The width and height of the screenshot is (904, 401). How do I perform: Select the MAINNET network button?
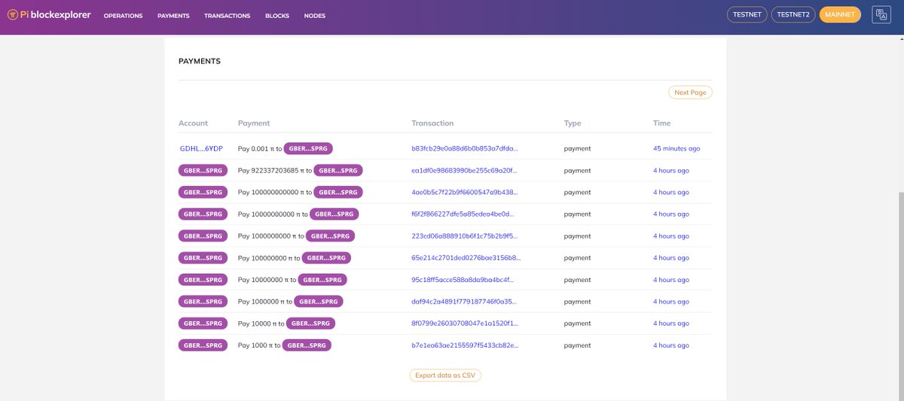coord(840,15)
